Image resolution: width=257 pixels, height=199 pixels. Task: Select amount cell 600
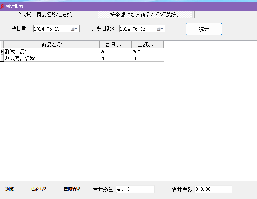click(148, 52)
